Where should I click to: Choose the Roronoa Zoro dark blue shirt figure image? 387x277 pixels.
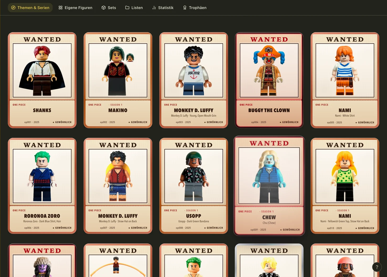click(x=42, y=176)
